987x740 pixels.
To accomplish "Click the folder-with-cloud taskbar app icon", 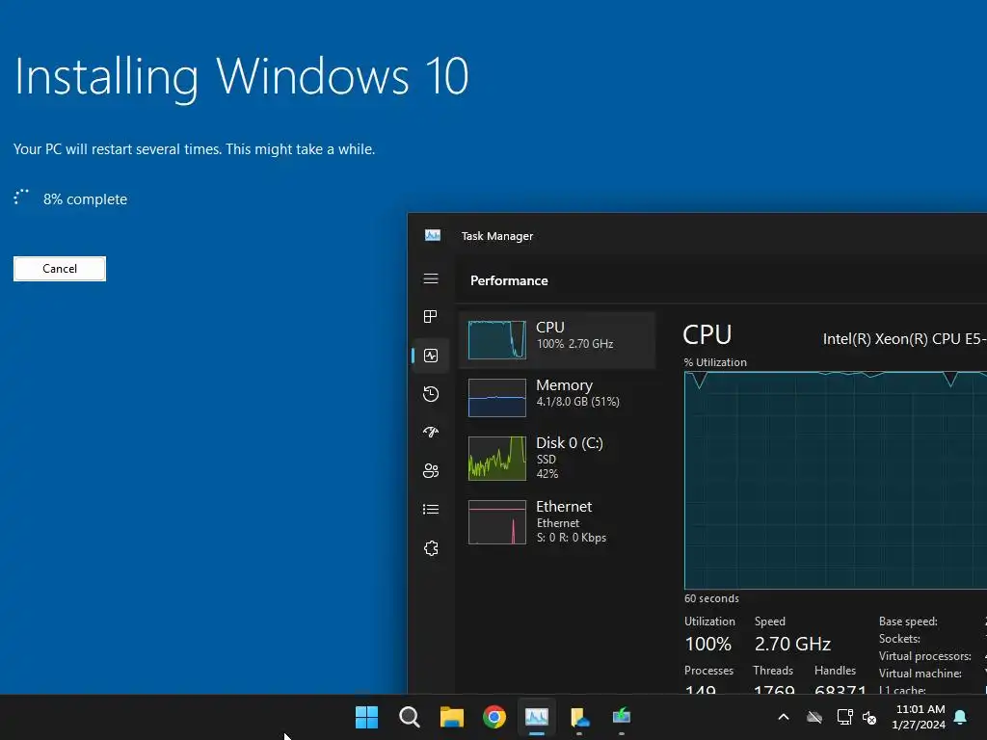I will coord(579,717).
